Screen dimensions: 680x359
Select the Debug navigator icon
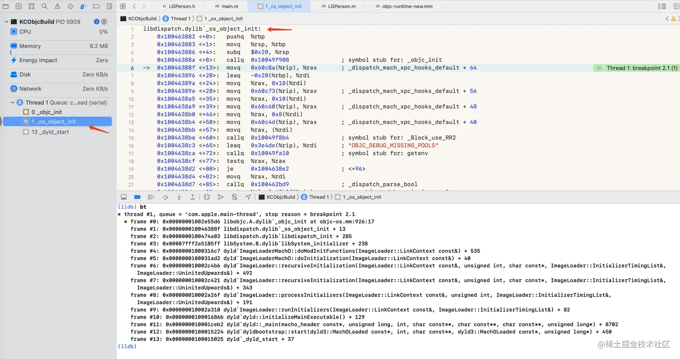coord(84,6)
